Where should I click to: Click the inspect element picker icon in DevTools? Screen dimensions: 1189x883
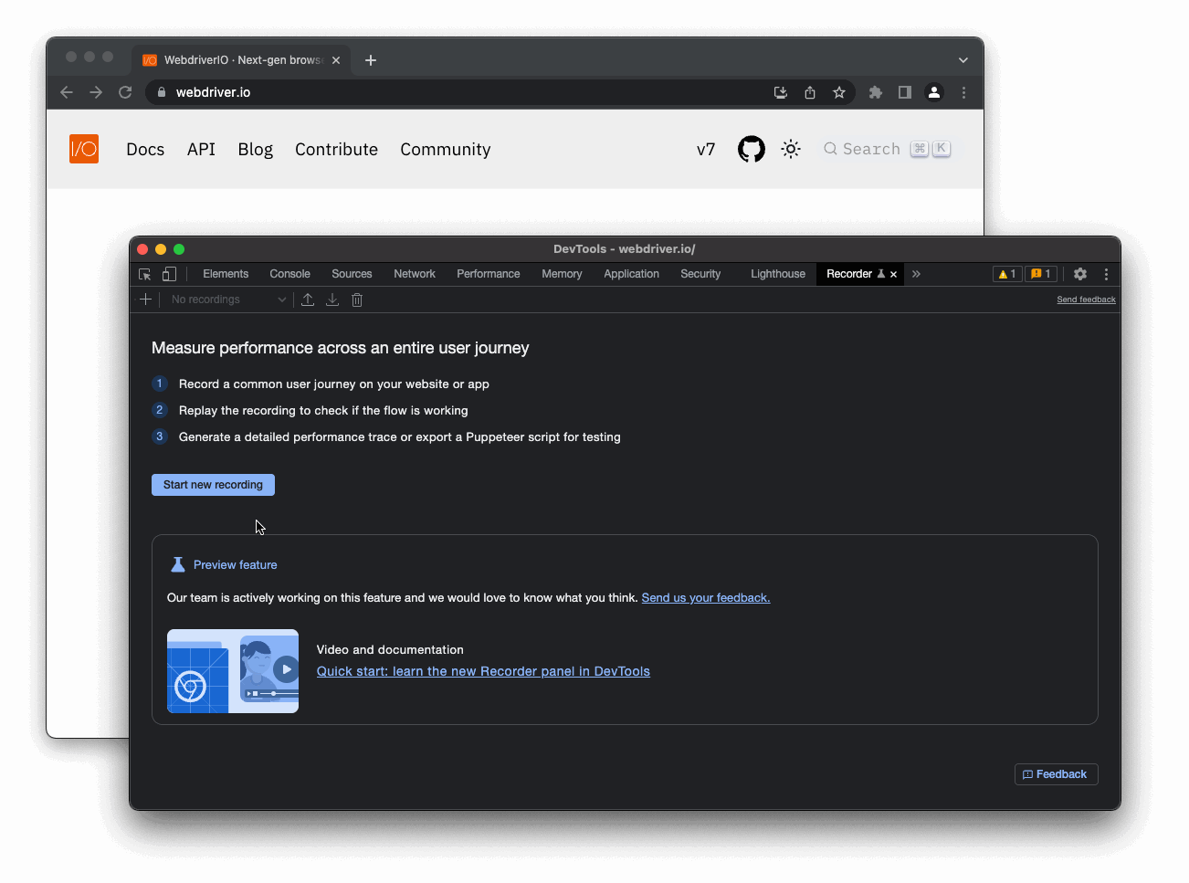tap(144, 274)
